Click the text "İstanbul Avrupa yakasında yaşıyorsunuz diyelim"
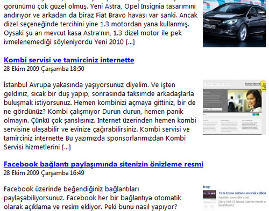The height and width of the screenshot is (211, 269). (76, 85)
